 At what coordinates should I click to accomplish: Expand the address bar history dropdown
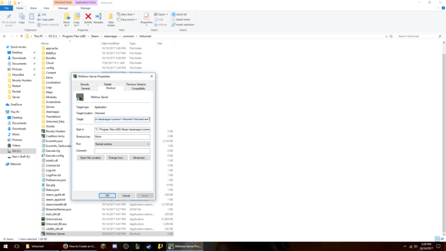386,36
